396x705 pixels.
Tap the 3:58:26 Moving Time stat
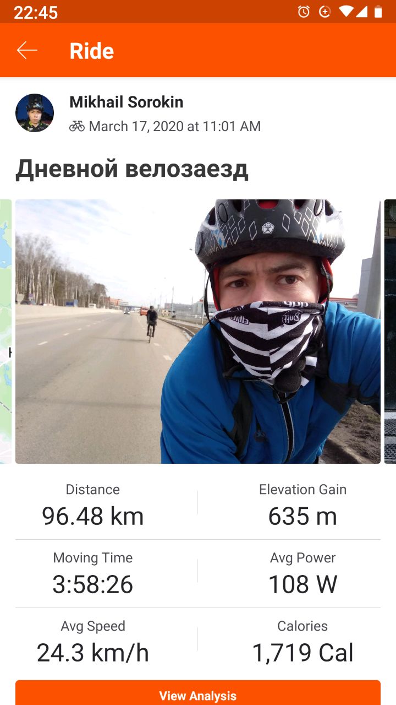pyautogui.click(x=93, y=574)
